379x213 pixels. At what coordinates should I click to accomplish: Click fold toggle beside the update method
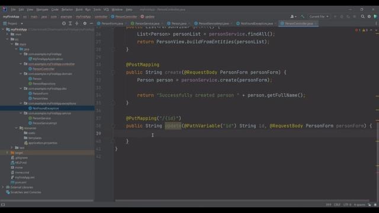click(x=113, y=126)
